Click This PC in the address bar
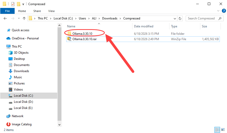This screenshot has height=133, width=227. 43,18
